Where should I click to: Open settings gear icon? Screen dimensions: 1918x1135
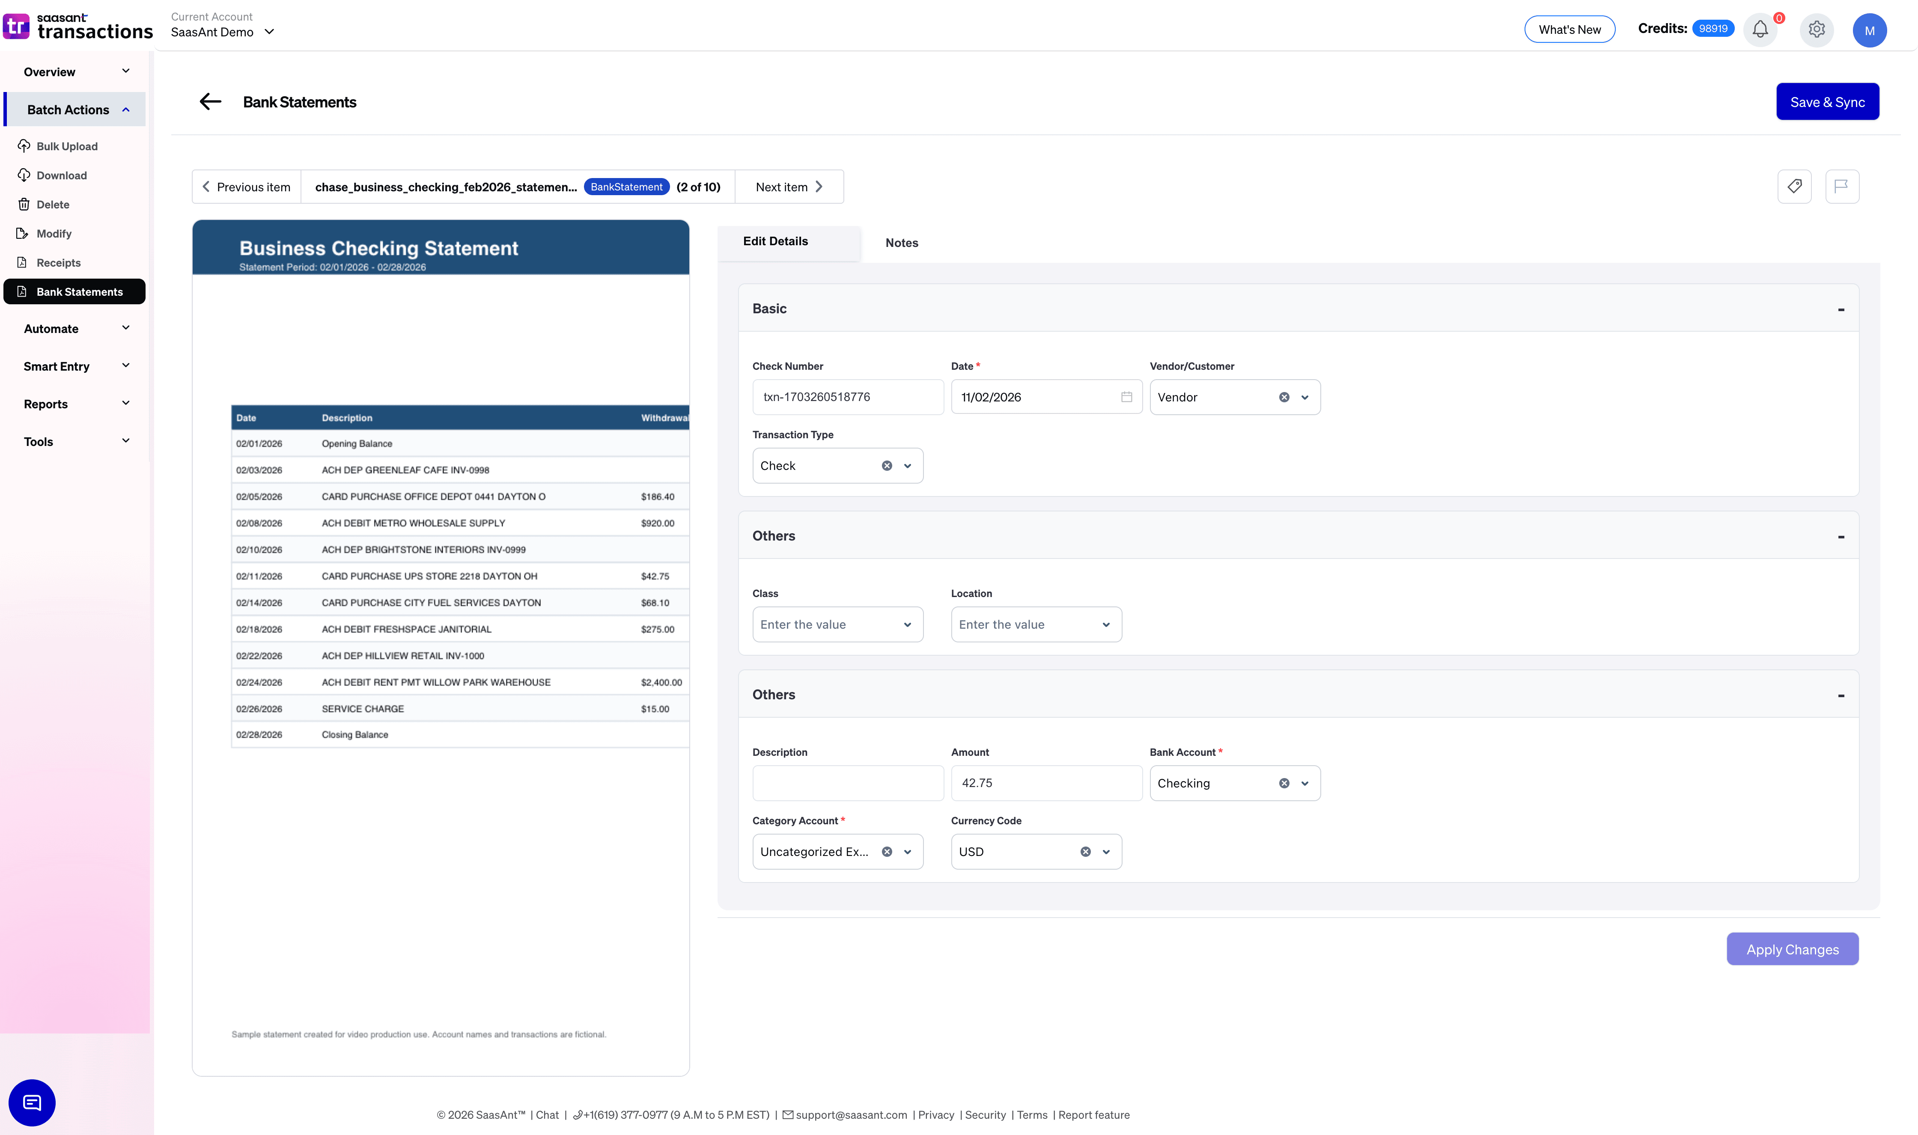coord(1816,30)
